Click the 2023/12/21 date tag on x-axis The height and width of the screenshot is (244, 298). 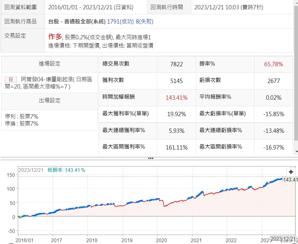282,239
